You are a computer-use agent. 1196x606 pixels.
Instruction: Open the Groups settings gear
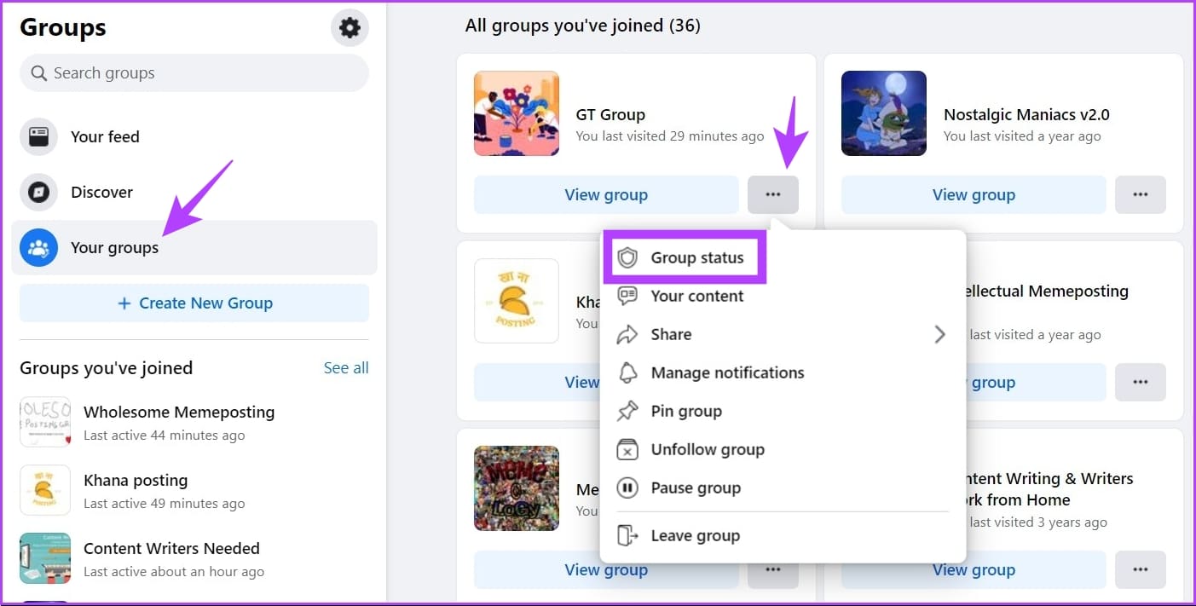click(350, 27)
